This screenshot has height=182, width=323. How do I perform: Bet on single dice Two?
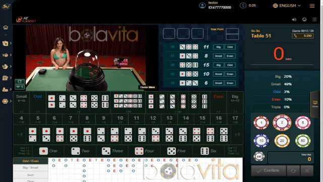pos(80,151)
